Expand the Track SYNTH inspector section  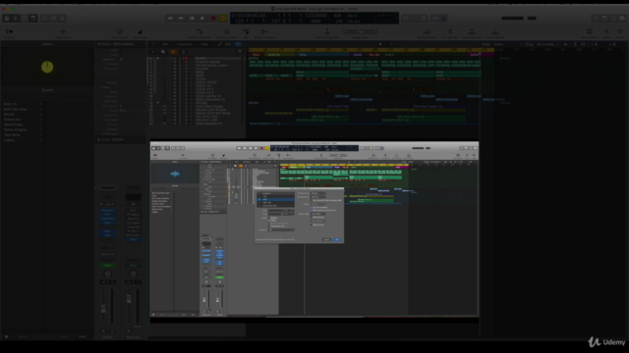point(98,139)
